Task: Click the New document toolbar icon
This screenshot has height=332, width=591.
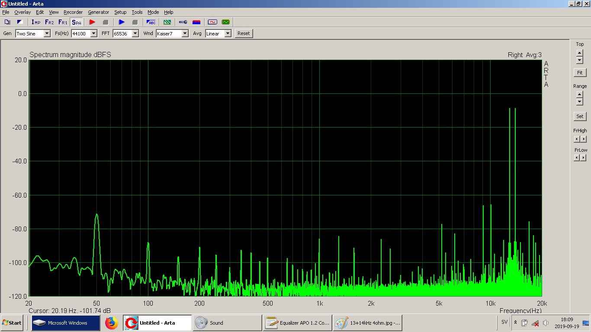Action: point(7,22)
